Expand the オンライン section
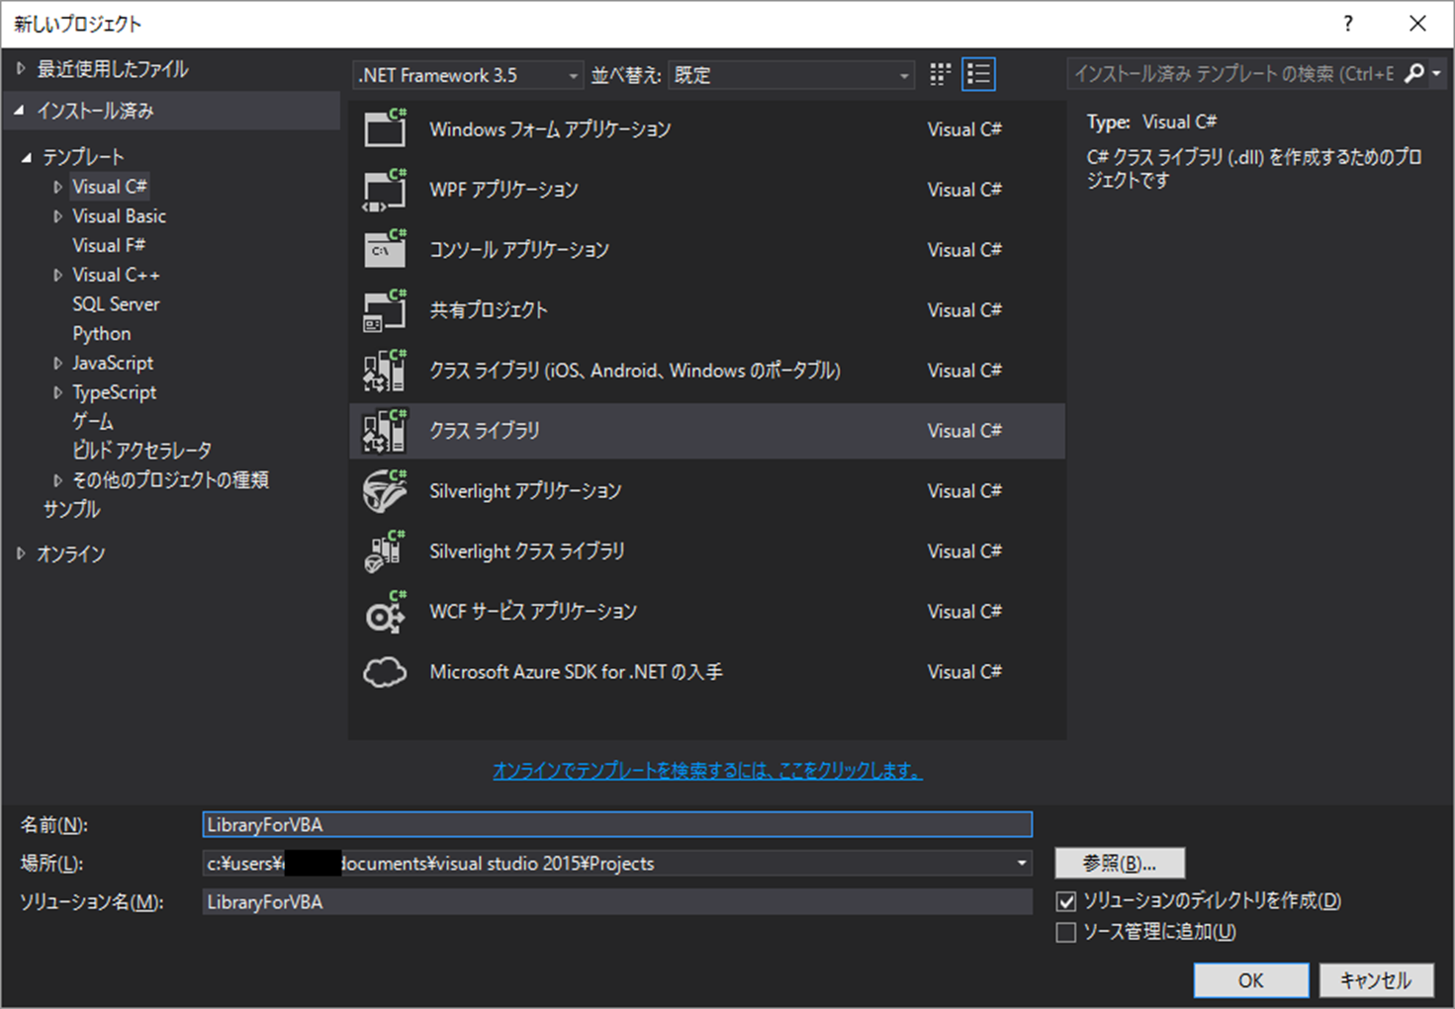The height and width of the screenshot is (1009, 1455). [21, 554]
